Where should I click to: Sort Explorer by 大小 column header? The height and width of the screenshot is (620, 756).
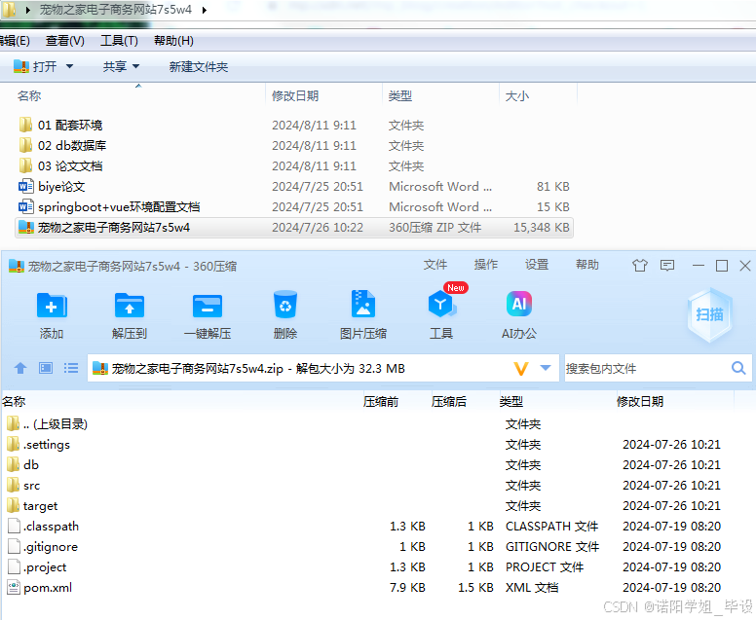[x=538, y=95]
